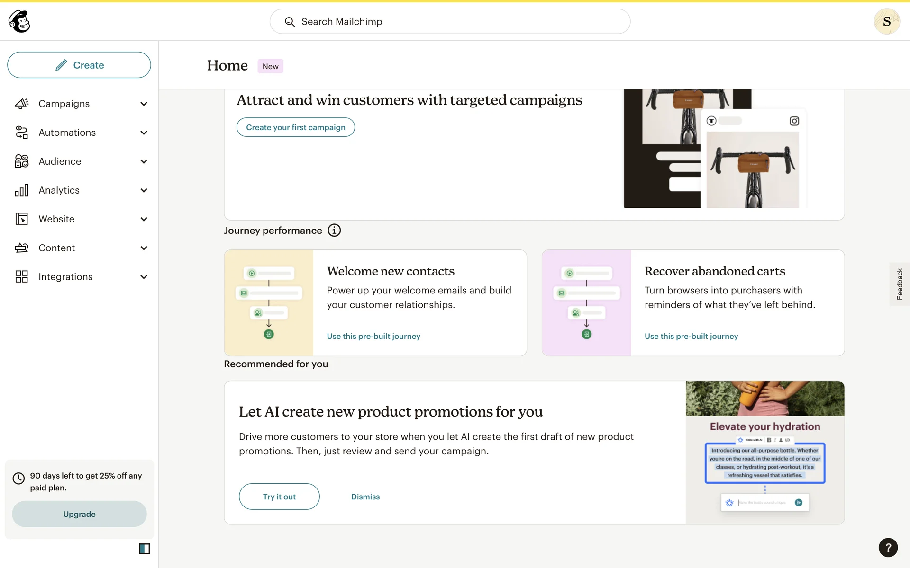Expand the Automations menu chevron

pos(144,133)
